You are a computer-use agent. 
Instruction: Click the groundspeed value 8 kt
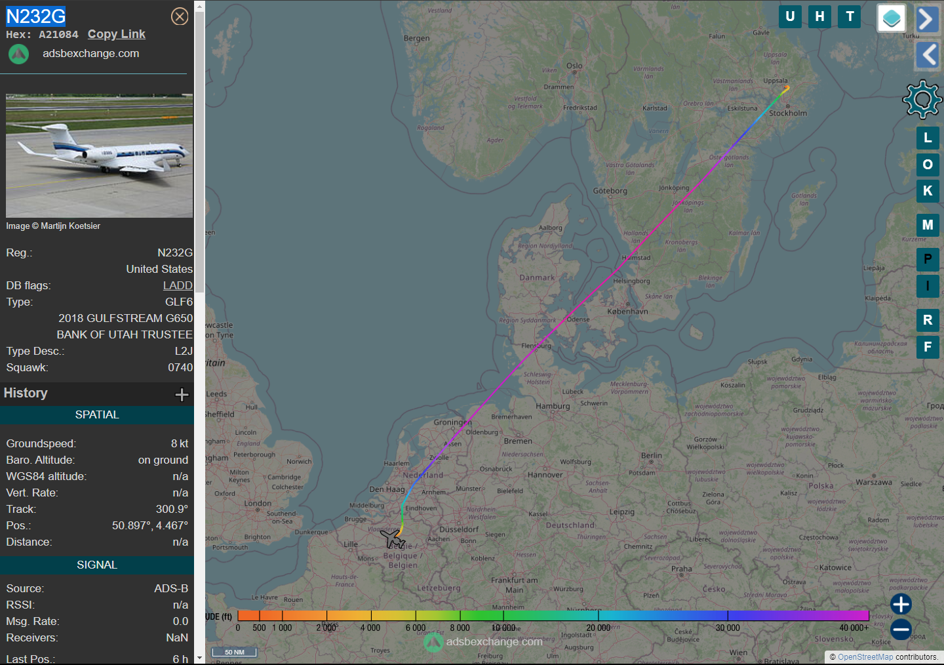tap(180, 443)
